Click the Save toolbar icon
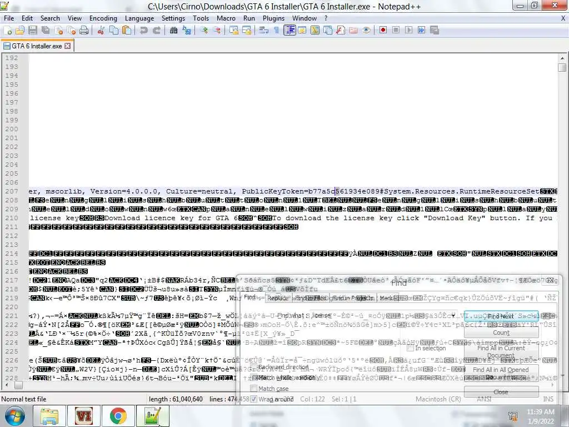The height and width of the screenshot is (427, 569). point(33,31)
